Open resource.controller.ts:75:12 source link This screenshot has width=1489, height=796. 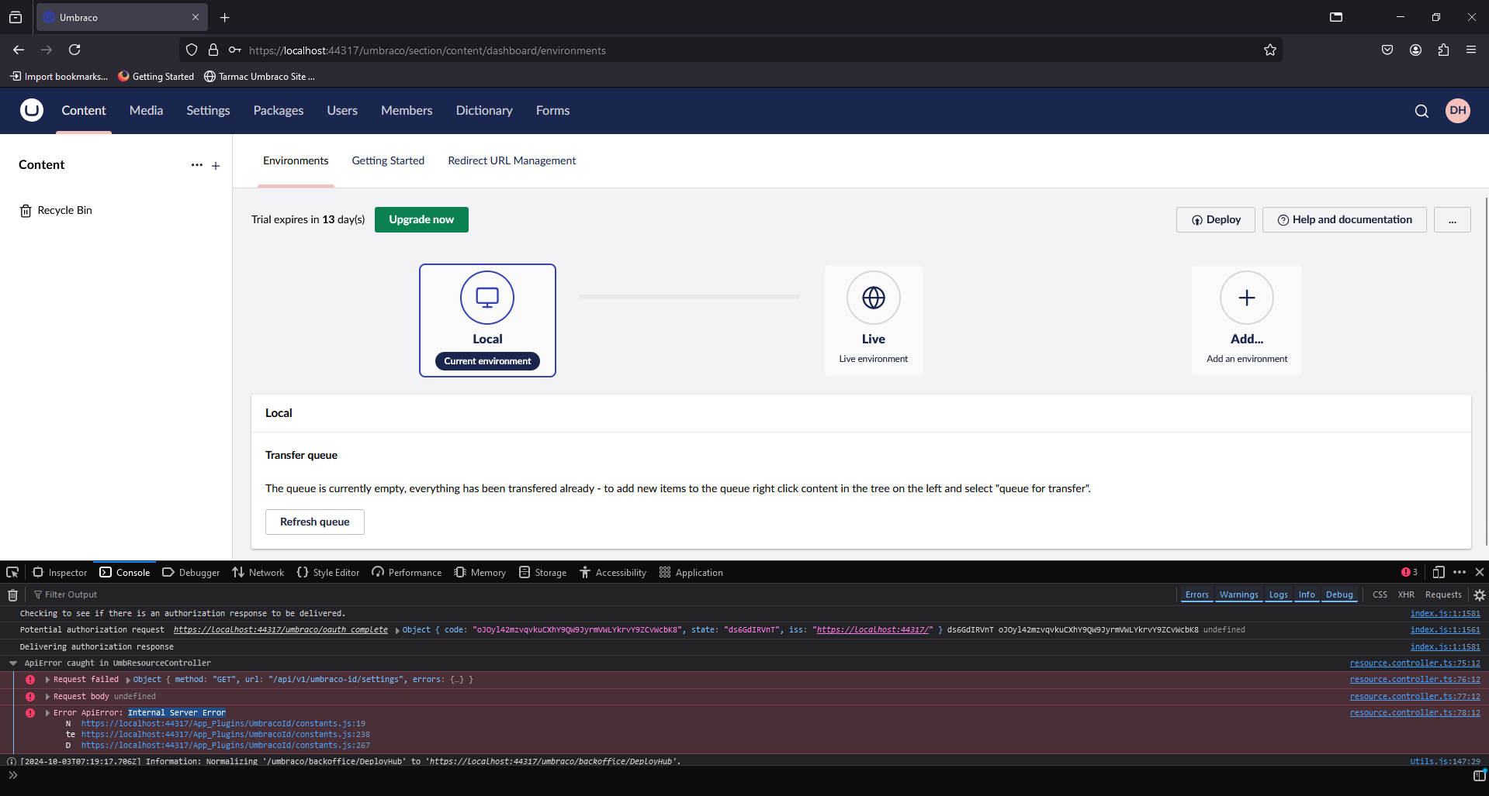coord(1415,663)
